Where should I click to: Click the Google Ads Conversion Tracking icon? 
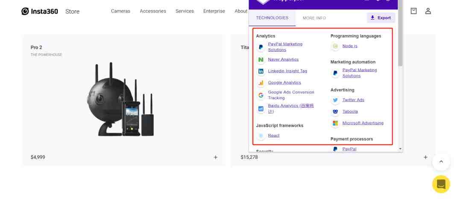(261, 95)
